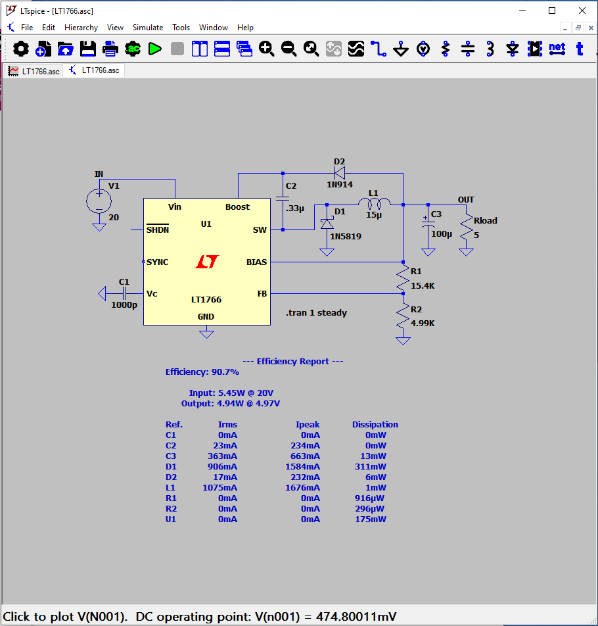Click the Run simulation green play button
This screenshot has height=626, width=598.
click(x=154, y=49)
